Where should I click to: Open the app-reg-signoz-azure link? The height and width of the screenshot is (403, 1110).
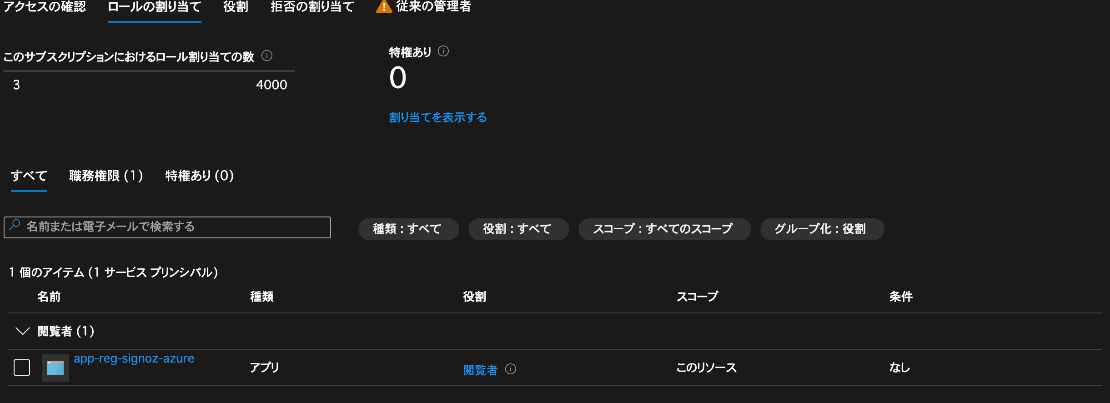point(134,358)
